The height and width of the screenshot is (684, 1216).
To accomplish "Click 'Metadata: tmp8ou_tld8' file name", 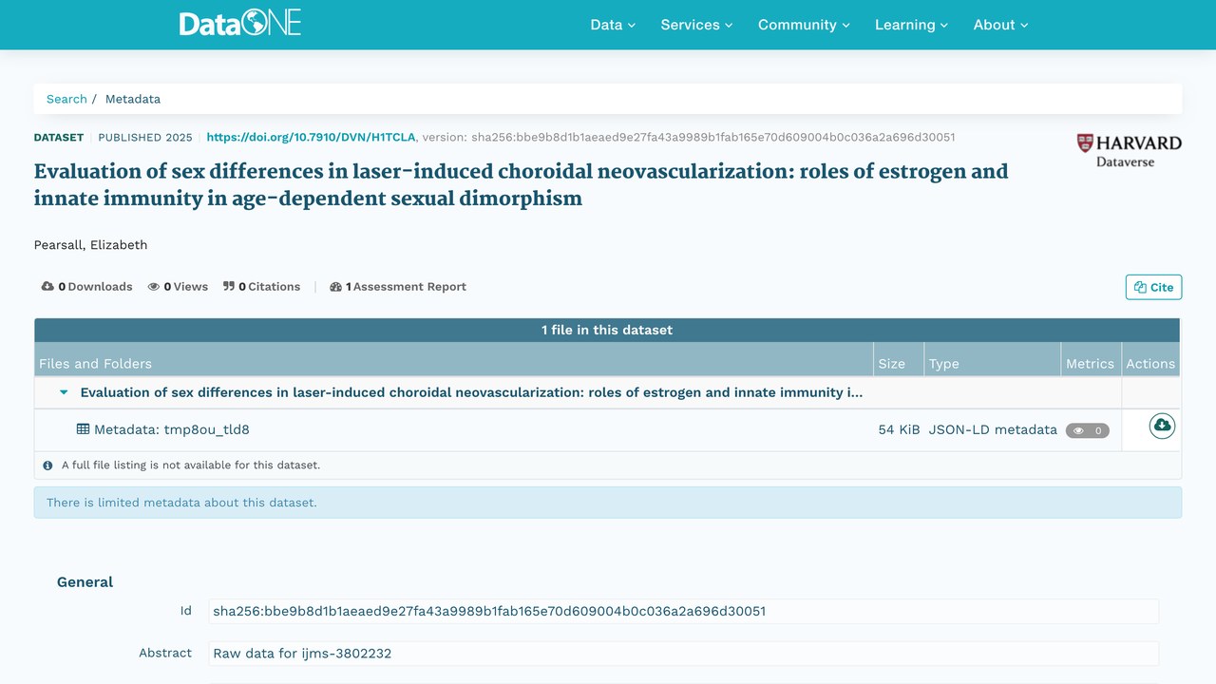I will pos(172,429).
